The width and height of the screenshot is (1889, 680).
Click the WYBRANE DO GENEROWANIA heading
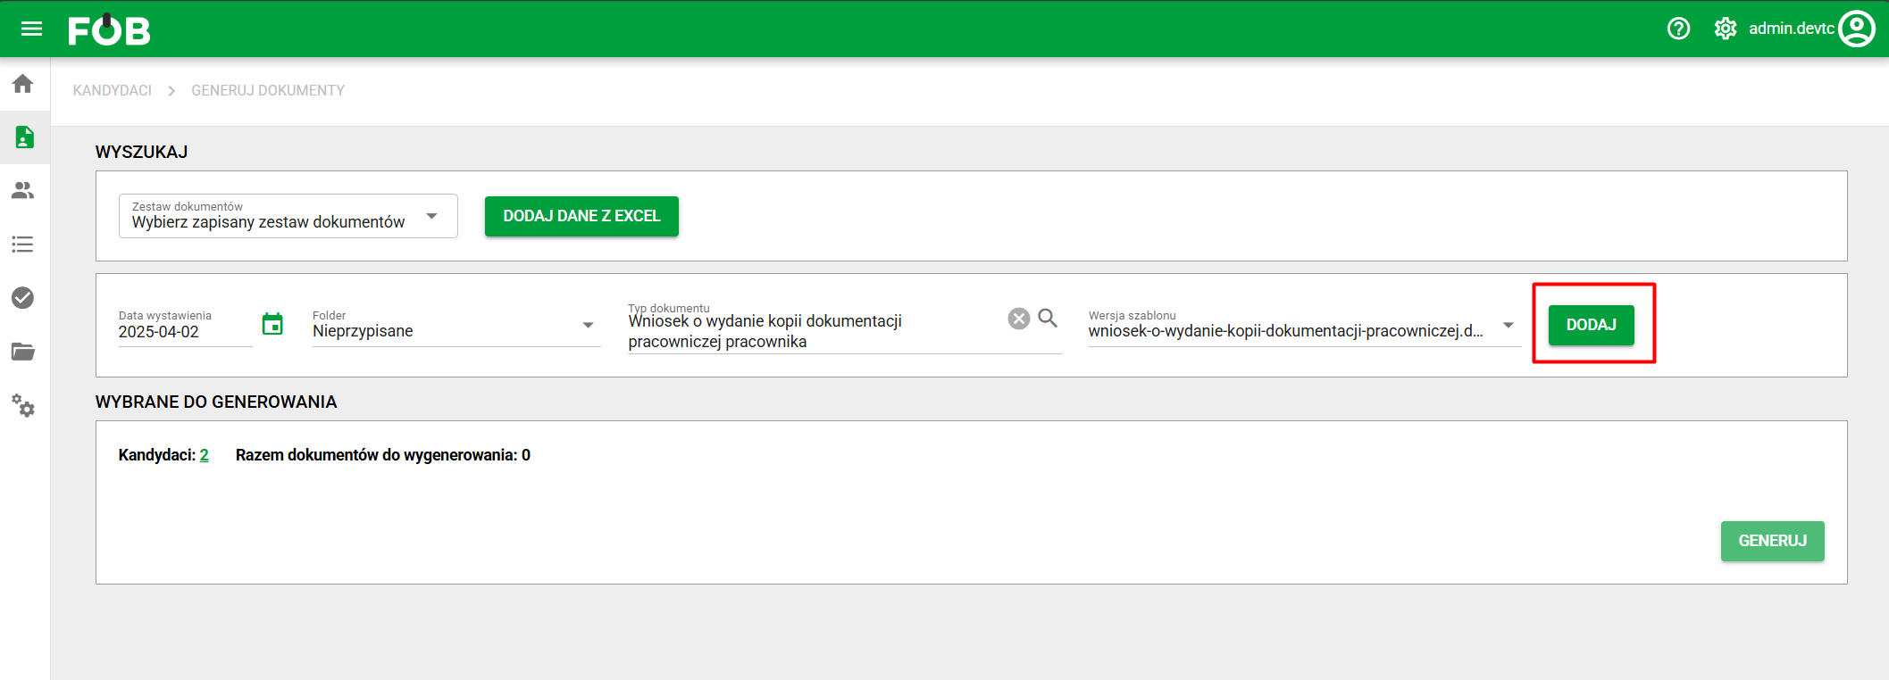[x=216, y=402]
